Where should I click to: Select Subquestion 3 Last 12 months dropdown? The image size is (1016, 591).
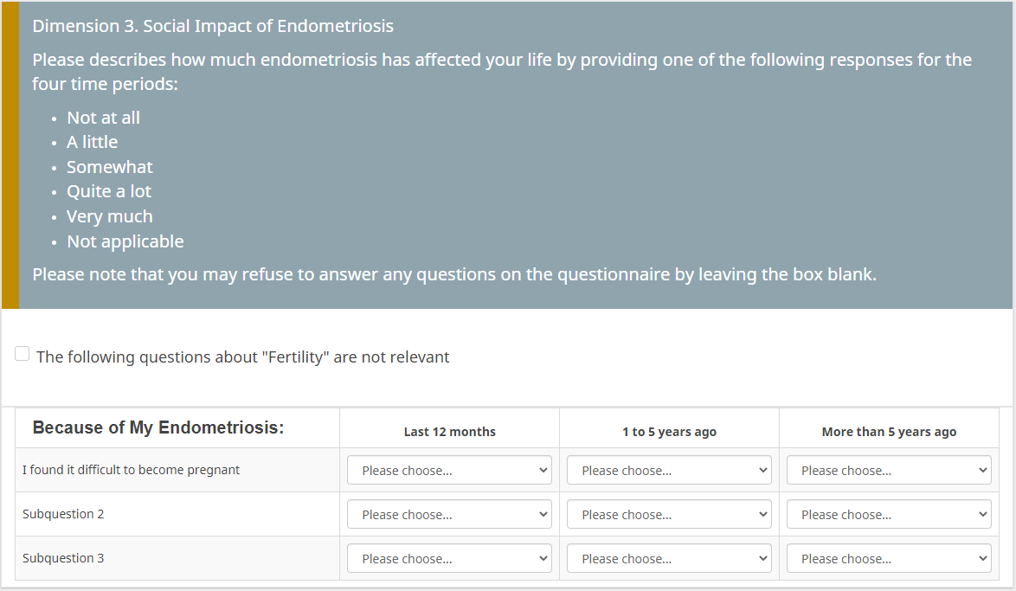449,559
